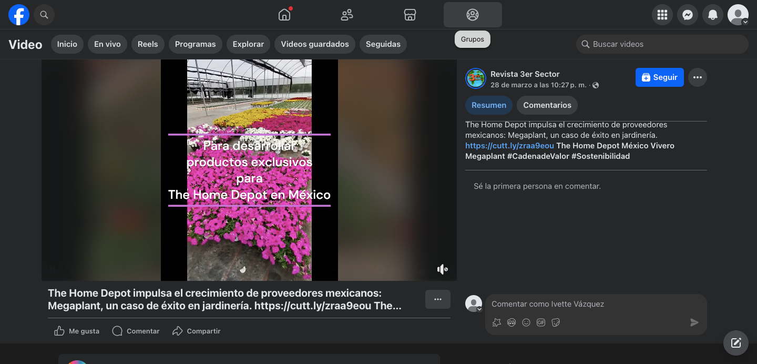Select the Programas tab
The width and height of the screenshot is (757, 364).
pos(196,44)
